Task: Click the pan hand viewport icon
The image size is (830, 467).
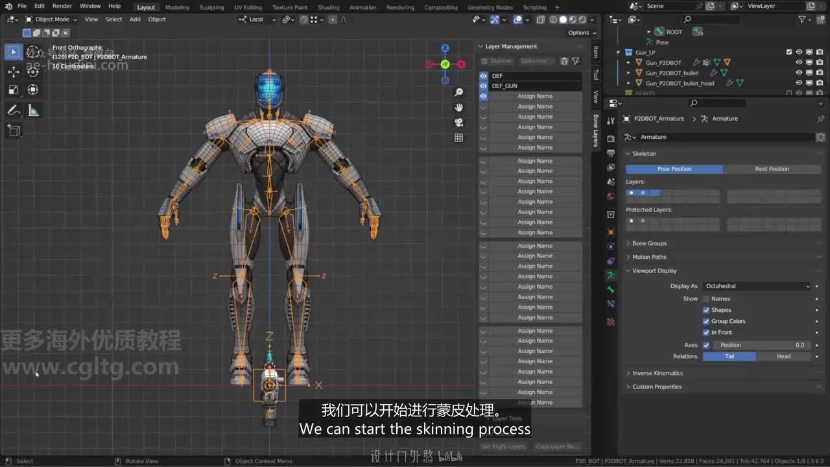Action: pos(458,108)
